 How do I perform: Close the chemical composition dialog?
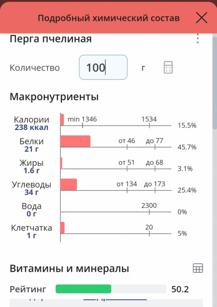point(202,18)
